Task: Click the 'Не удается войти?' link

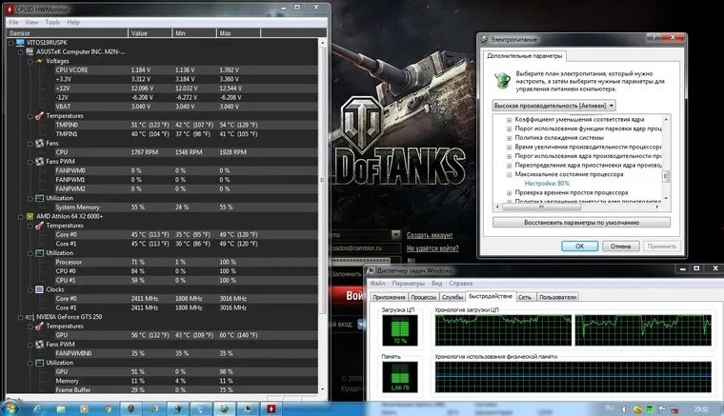Action: [432, 248]
